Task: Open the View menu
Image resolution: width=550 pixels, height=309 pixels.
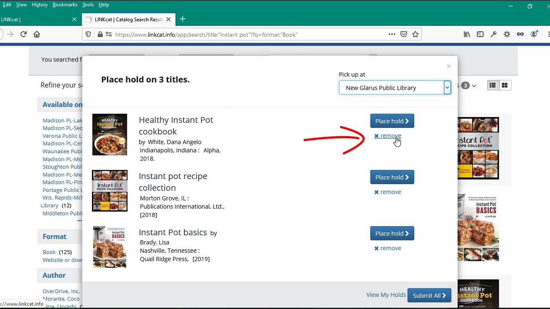Action: click(x=21, y=5)
